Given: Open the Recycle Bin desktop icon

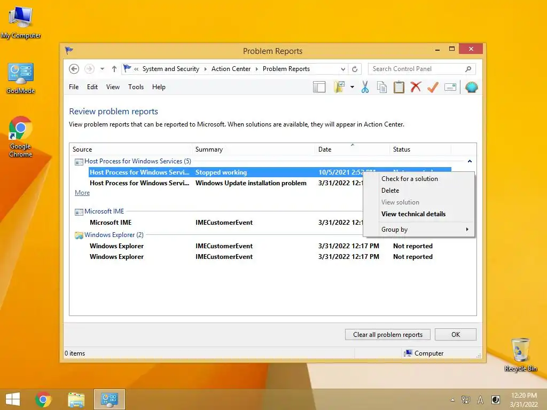Looking at the screenshot, I should pos(520,355).
